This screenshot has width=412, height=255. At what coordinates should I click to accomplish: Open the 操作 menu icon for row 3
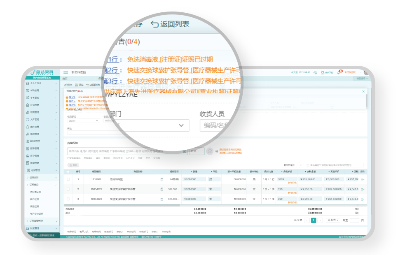(363, 199)
